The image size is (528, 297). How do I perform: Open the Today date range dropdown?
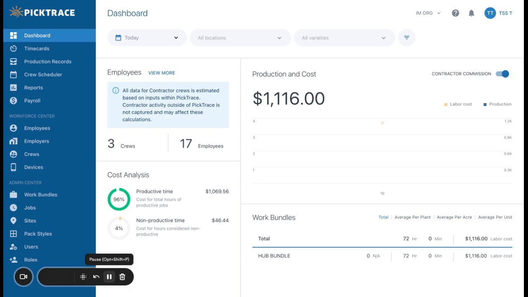[x=147, y=38]
